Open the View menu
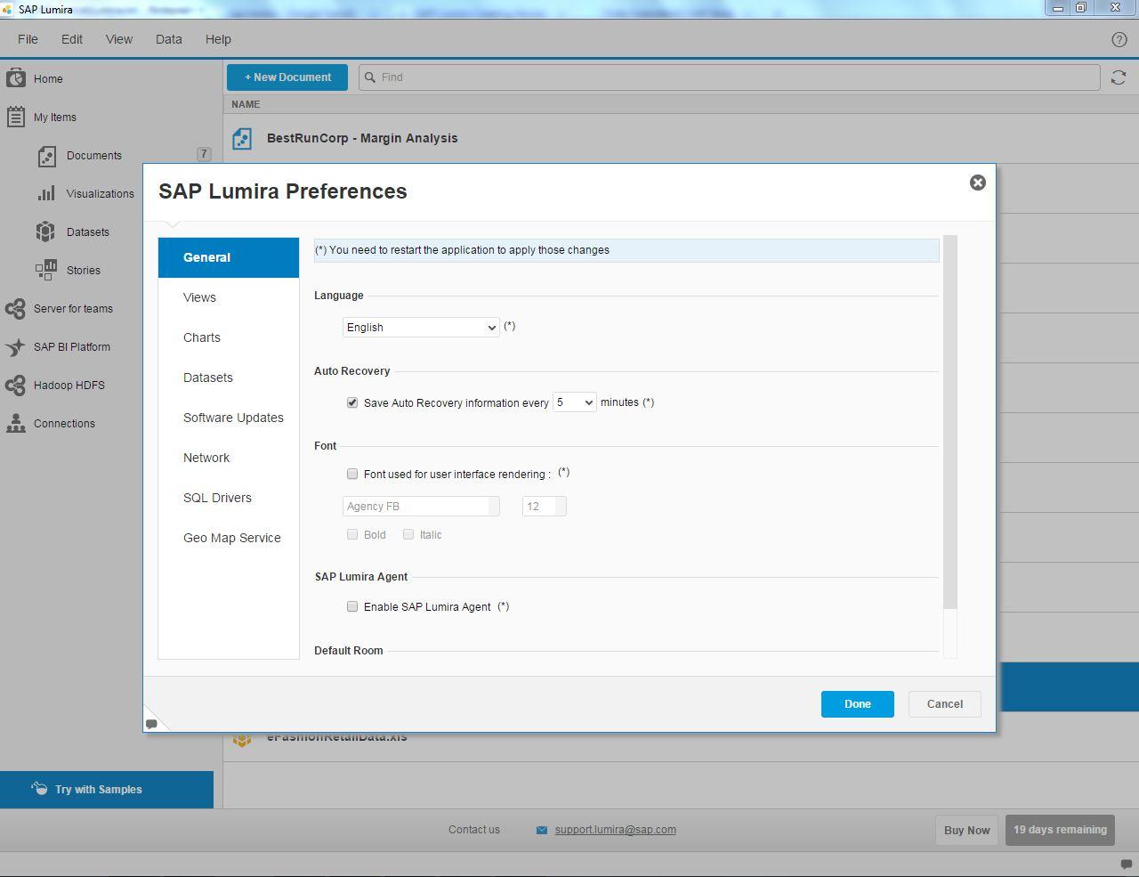The height and width of the screenshot is (877, 1139). 119,39
